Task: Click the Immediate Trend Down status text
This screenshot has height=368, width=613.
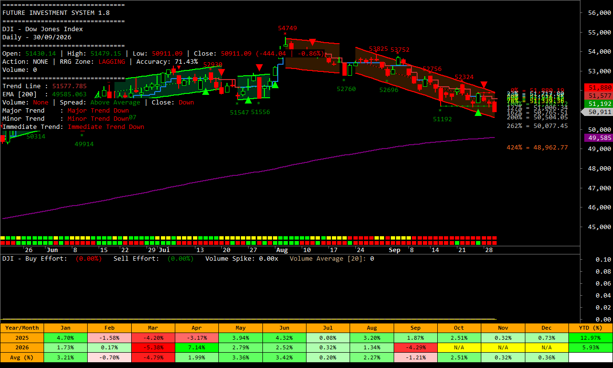Action: (x=106, y=126)
